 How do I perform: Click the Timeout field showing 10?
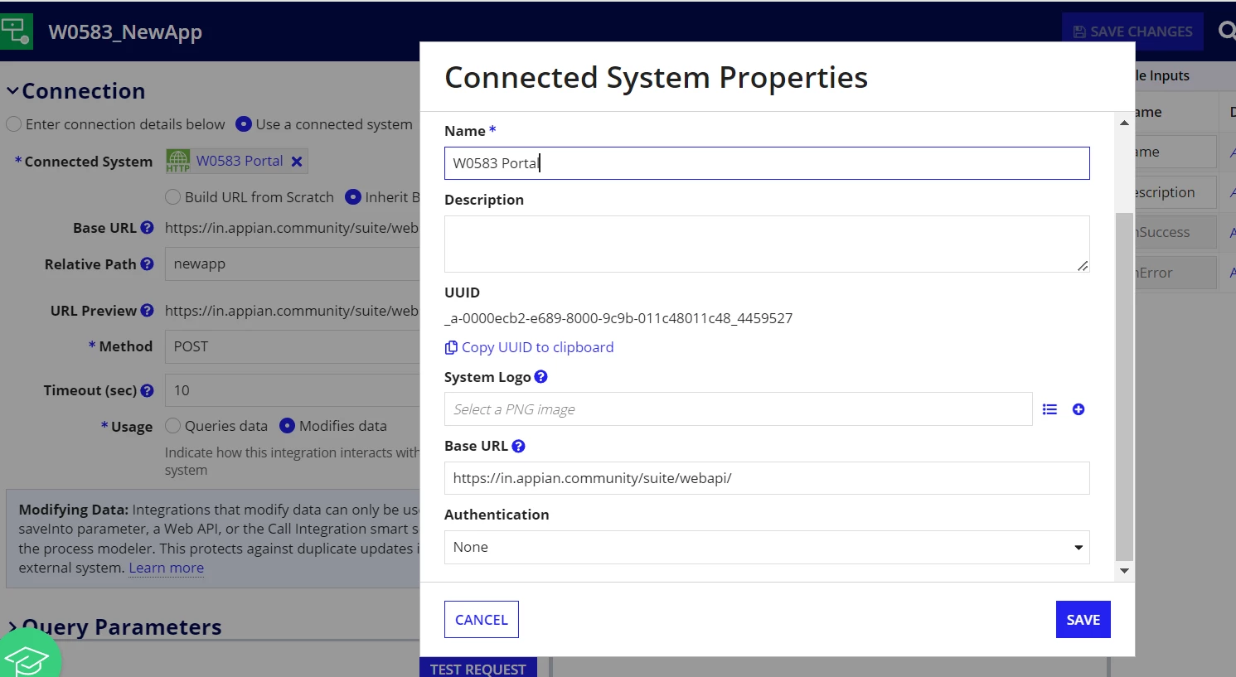click(x=292, y=390)
